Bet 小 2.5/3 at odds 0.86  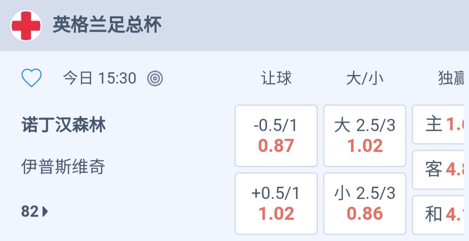coord(365,204)
